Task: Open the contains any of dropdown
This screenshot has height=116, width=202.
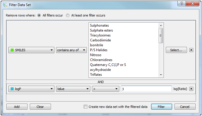Action: tap(71, 50)
